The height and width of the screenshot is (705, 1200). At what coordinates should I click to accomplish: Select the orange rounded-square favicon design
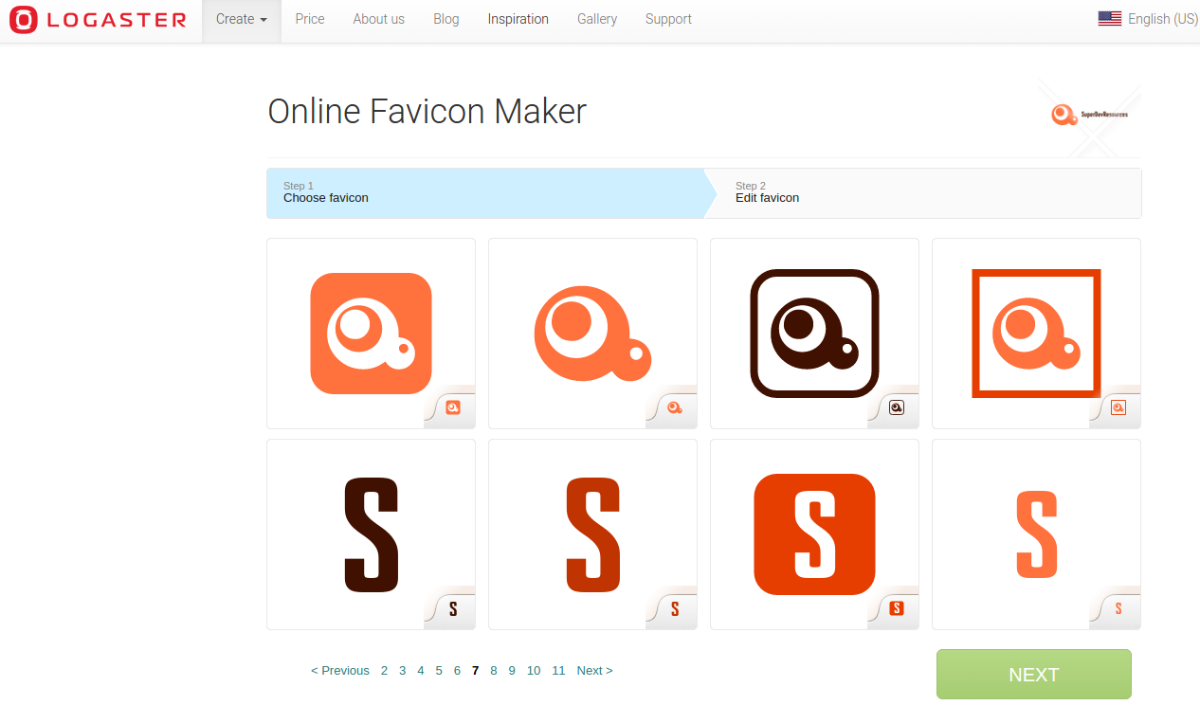pos(371,334)
